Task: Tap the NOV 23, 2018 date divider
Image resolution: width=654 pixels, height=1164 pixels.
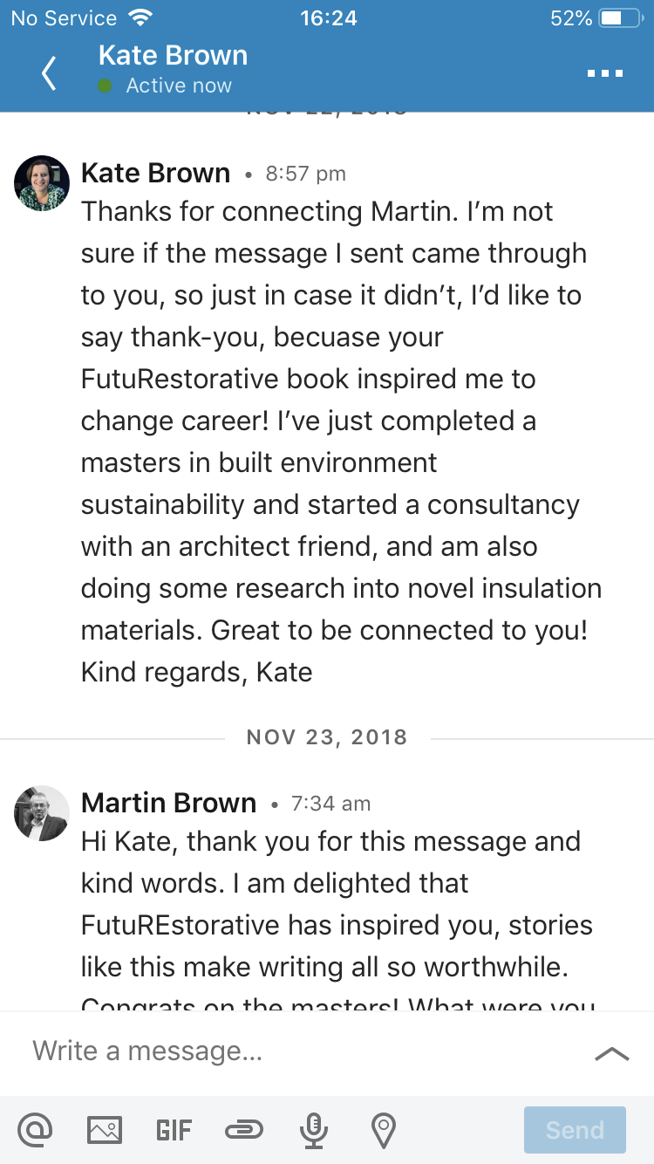Action: 327,737
